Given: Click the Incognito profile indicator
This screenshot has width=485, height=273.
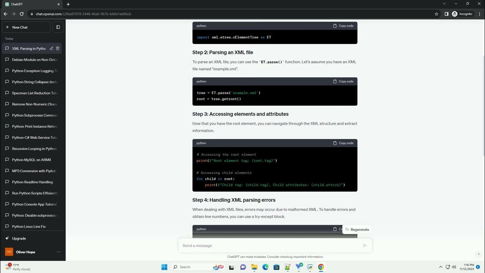Looking at the screenshot, I should click(462, 14).
